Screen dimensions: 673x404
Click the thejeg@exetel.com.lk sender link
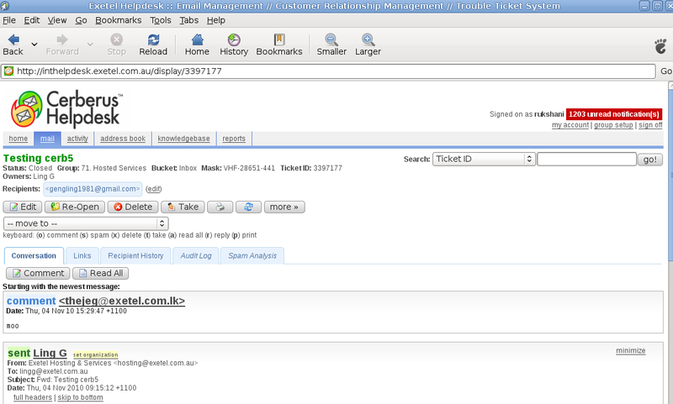[x=122, y=302]
